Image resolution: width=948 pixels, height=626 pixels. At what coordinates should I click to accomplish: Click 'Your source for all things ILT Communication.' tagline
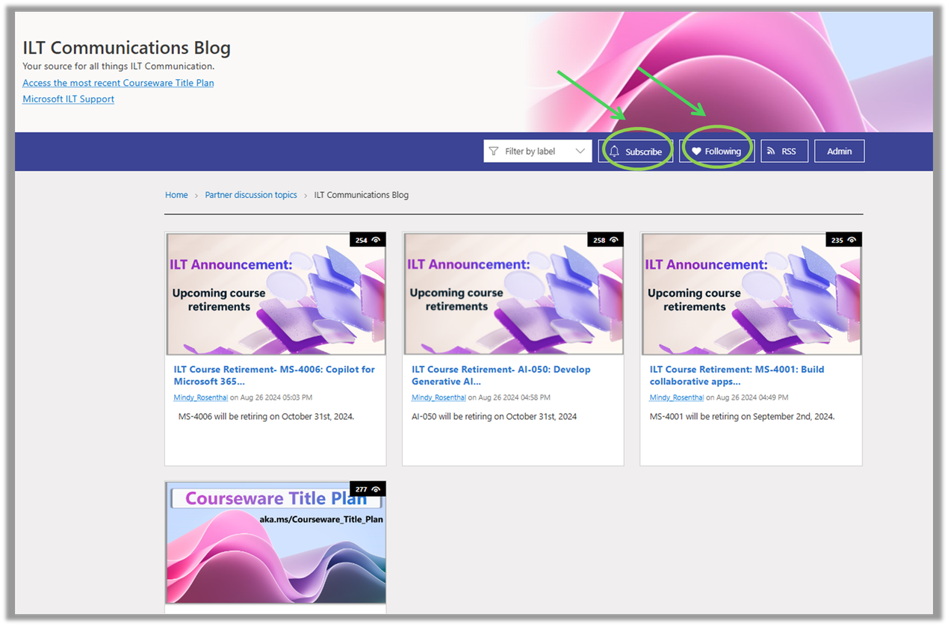tap(119, 66)
